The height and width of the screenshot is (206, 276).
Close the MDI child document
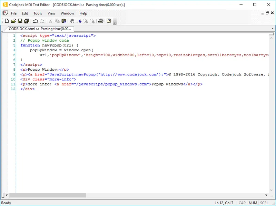272,13
